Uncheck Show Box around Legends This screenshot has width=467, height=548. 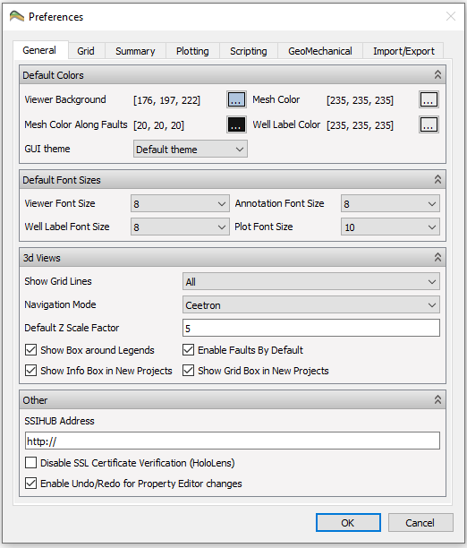click(30, 349)
